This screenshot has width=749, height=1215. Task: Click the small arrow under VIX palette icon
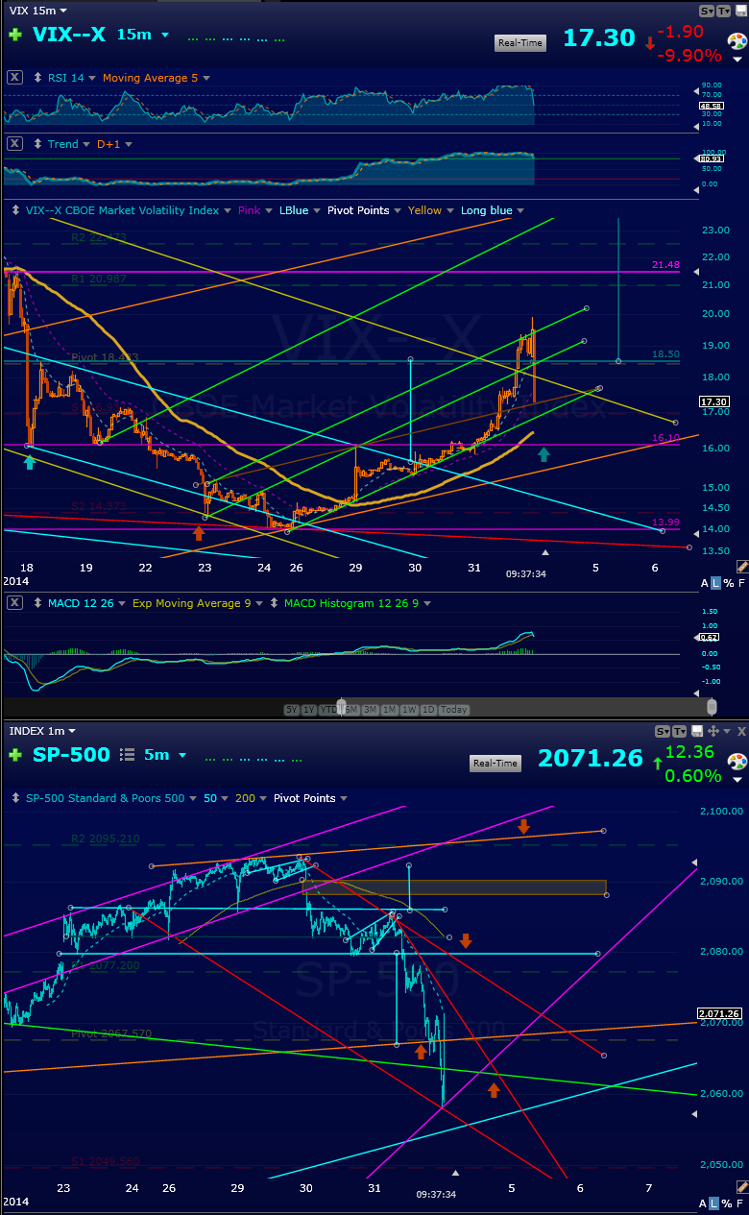[737, 58]
